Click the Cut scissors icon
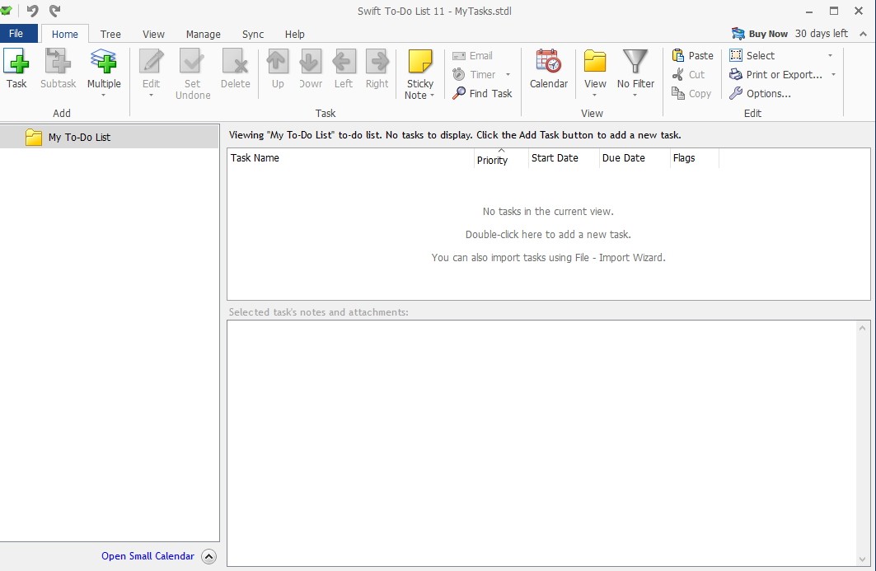 click(677, 74)
